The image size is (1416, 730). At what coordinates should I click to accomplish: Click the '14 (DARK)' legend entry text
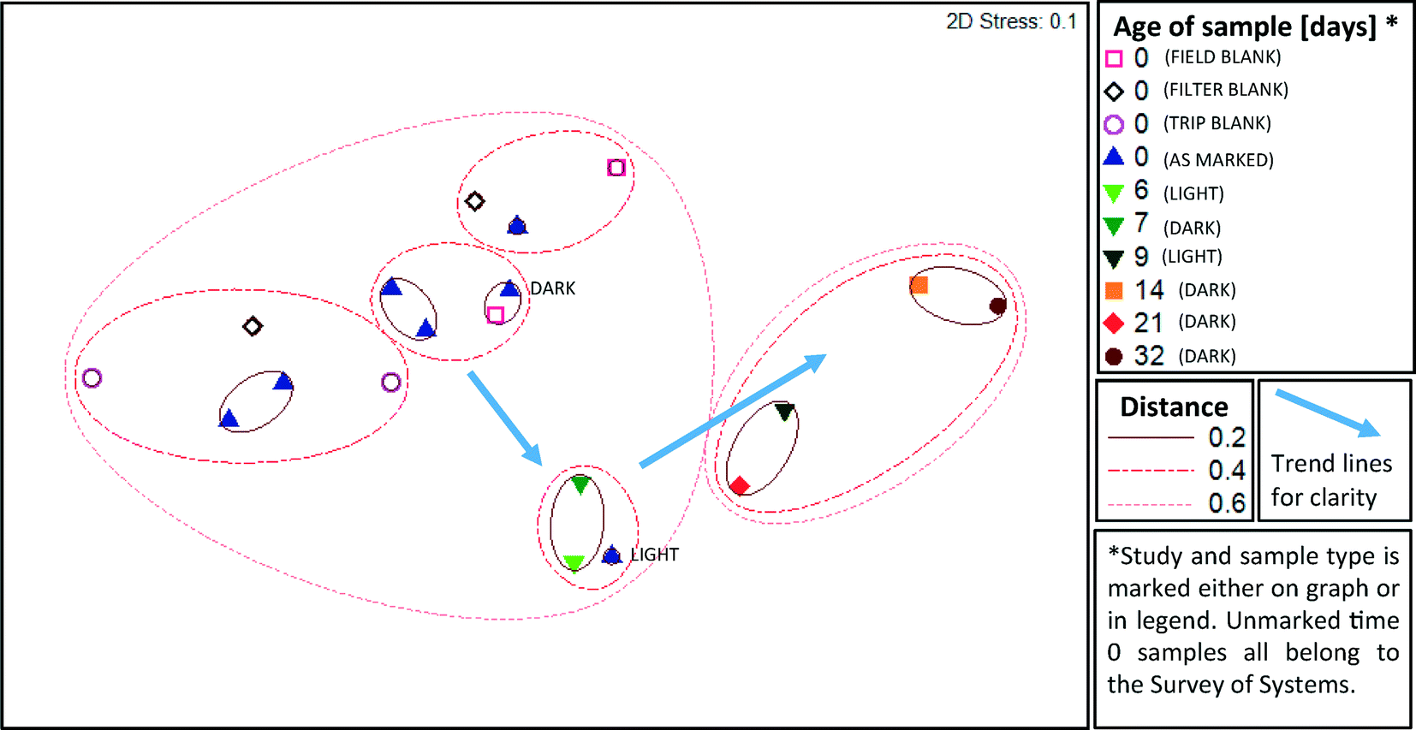(1185, 290)
